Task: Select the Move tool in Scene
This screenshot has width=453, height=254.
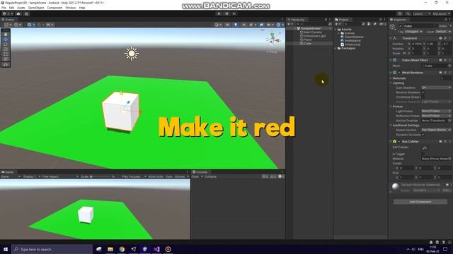Action: coord(6,40)
